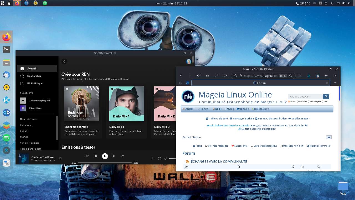Close the Forum tab in Firefox

tap(327, 83)
